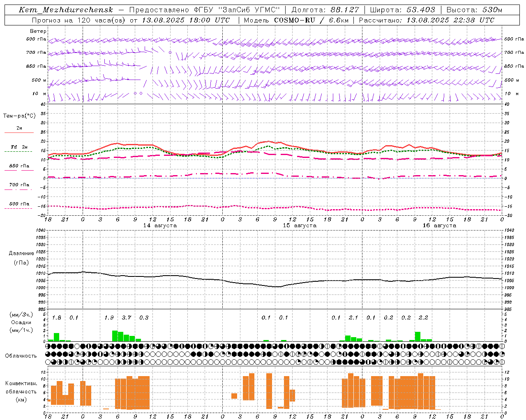Click the 'Высота: 530м' elevation text
This screenshot has width=526, height=420.
(474, 10)
